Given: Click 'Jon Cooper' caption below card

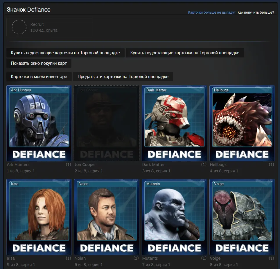Looking at the screenshot, I should pyautogui.click(x=85, y=165).
